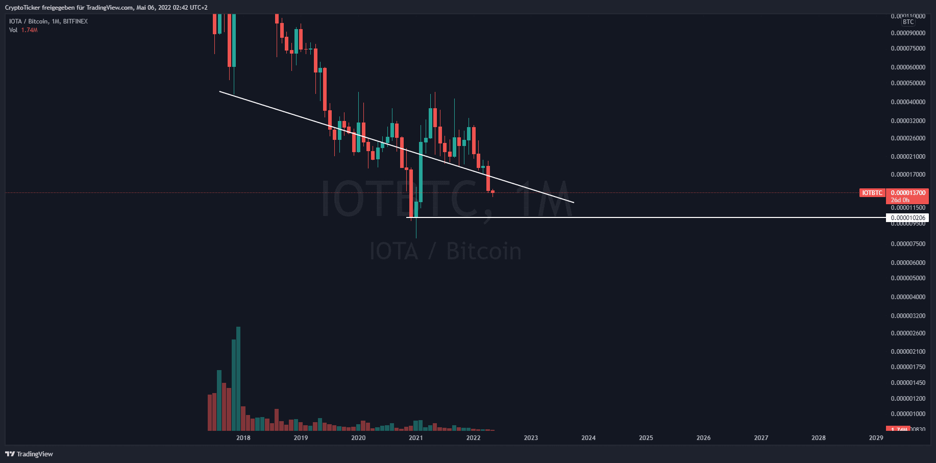Click the tallest teal volume bar
Viewport: 936px width, 463px height.
pyautogui.click(x=238, y=378)
